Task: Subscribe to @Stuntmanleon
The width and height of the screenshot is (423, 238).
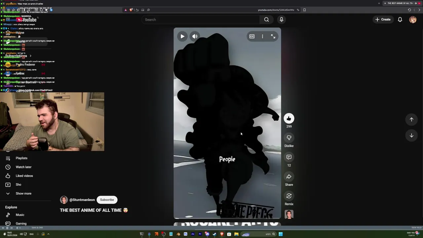Action: 107,200
